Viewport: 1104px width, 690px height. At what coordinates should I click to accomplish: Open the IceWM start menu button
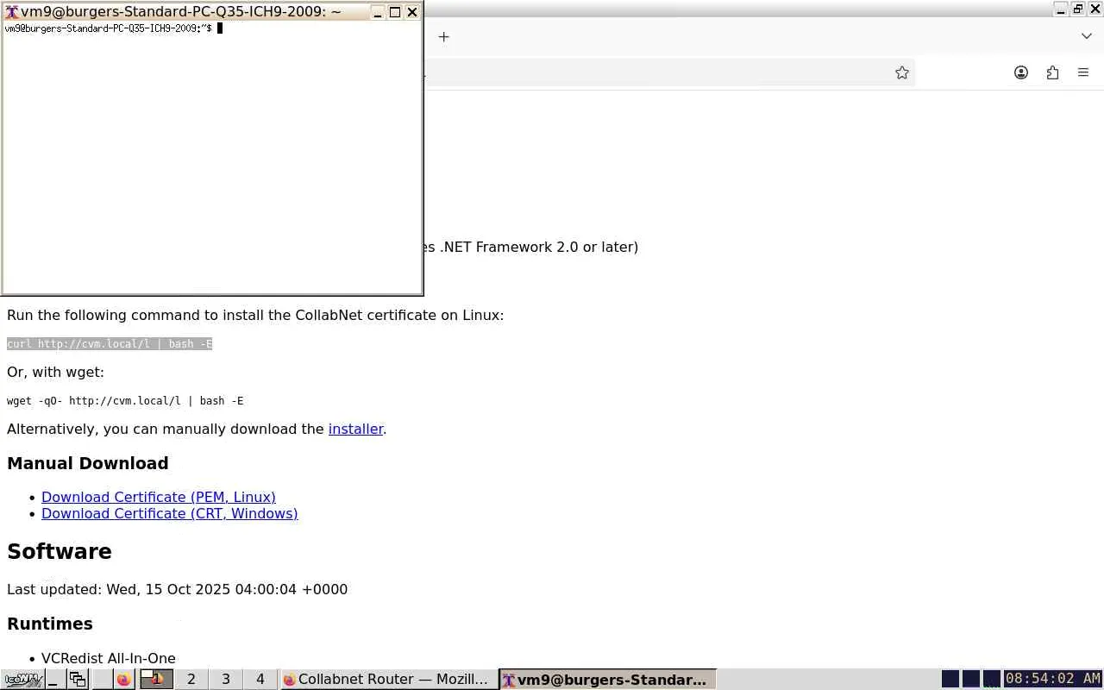tap(22, 680)
